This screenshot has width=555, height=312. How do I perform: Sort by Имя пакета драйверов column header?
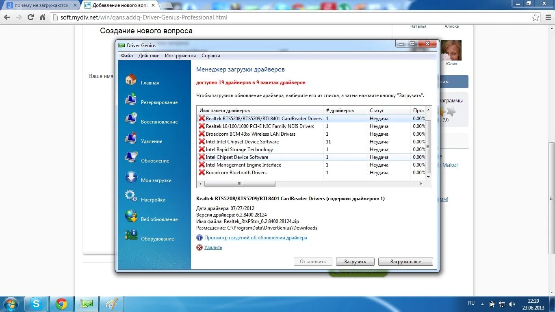pyautogui.click(x=260, y=110)
